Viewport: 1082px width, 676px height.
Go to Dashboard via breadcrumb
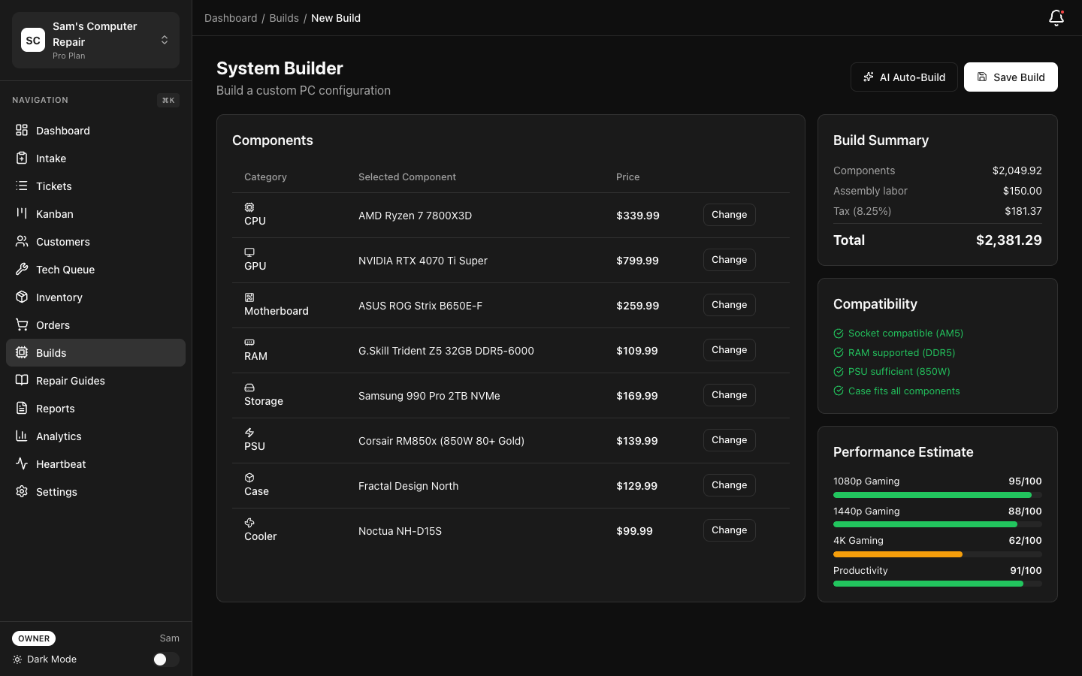231,18
